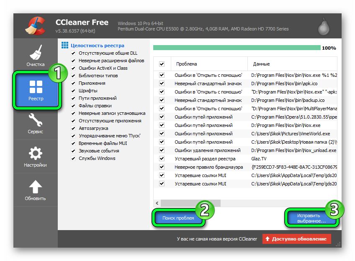Select the Ошибки удаления приложений cell

(x=207, y=150)
